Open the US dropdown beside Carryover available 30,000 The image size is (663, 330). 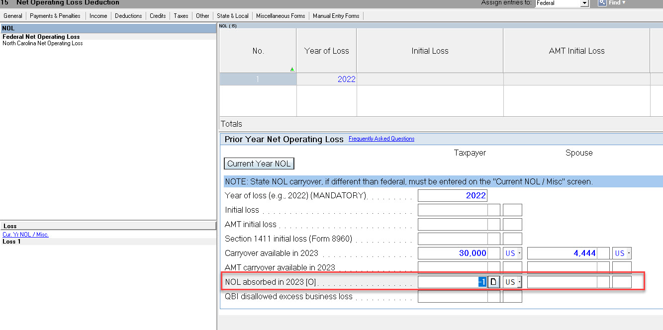[512, 253]
